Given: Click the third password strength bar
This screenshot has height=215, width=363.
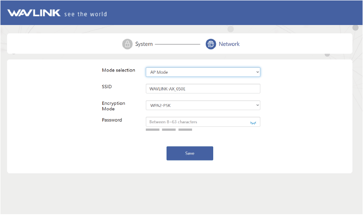Looking at the screenshot, I should pos(185,130).
